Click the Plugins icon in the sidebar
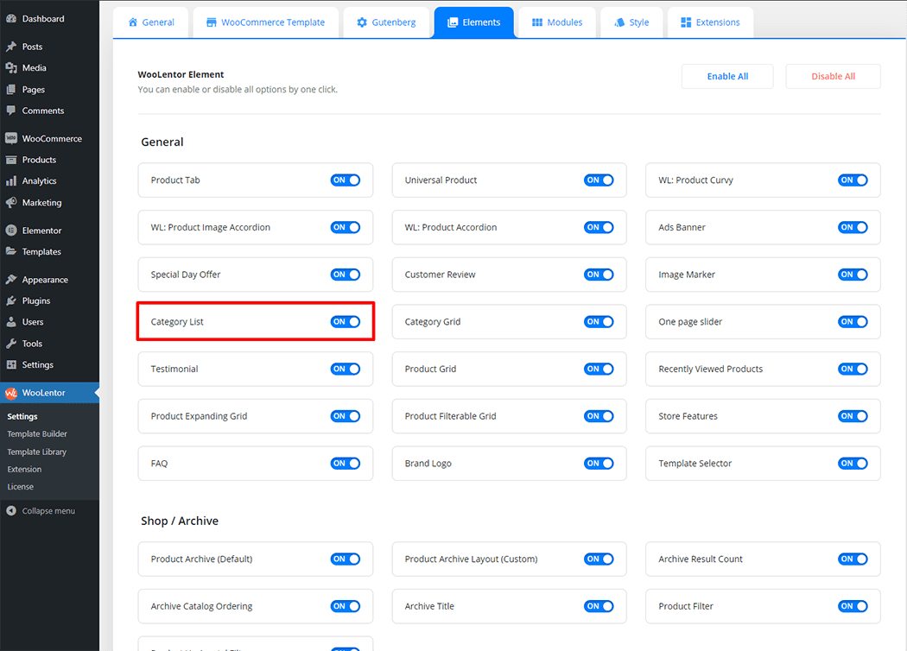The image size is (907, 651). tap(11, 301)
